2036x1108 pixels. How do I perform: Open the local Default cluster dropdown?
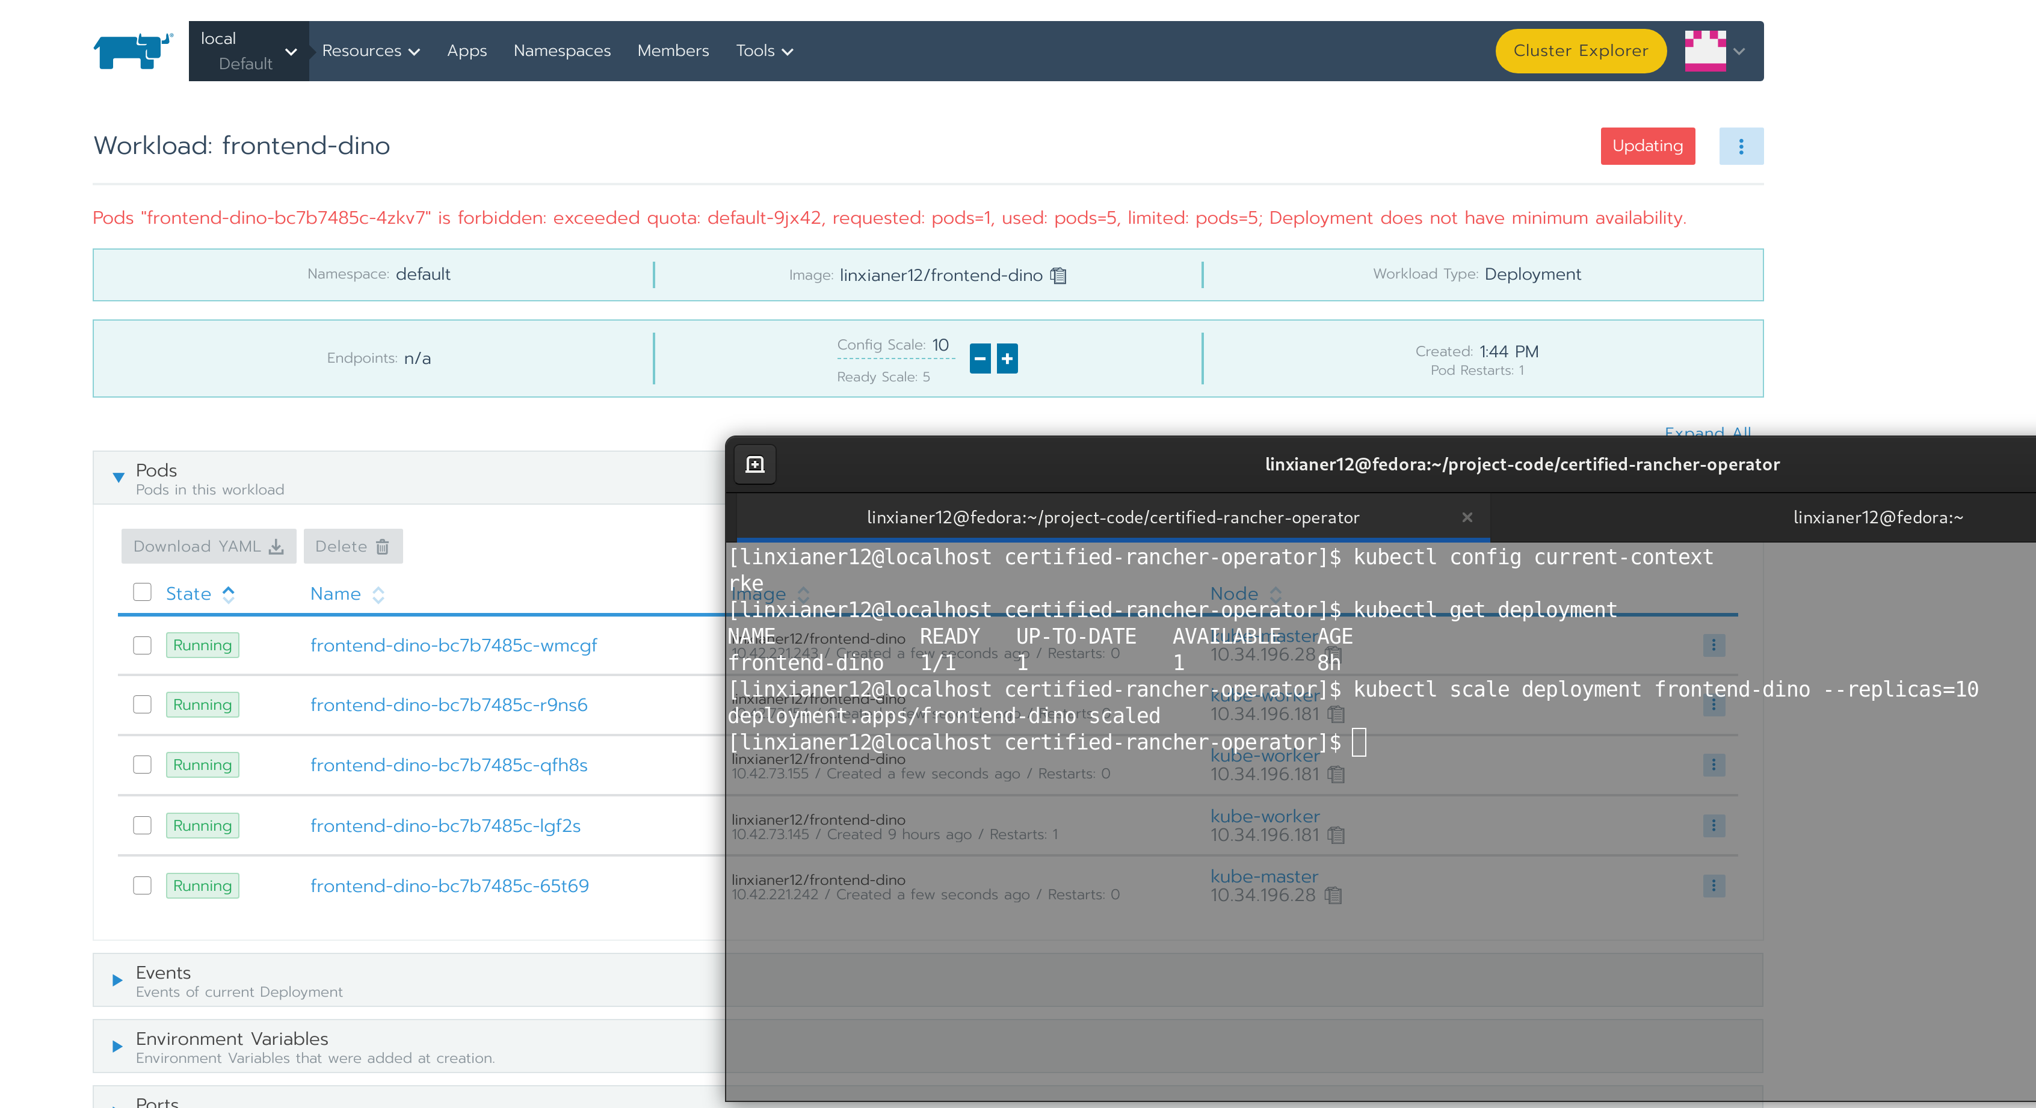click(x=248, y=51)
